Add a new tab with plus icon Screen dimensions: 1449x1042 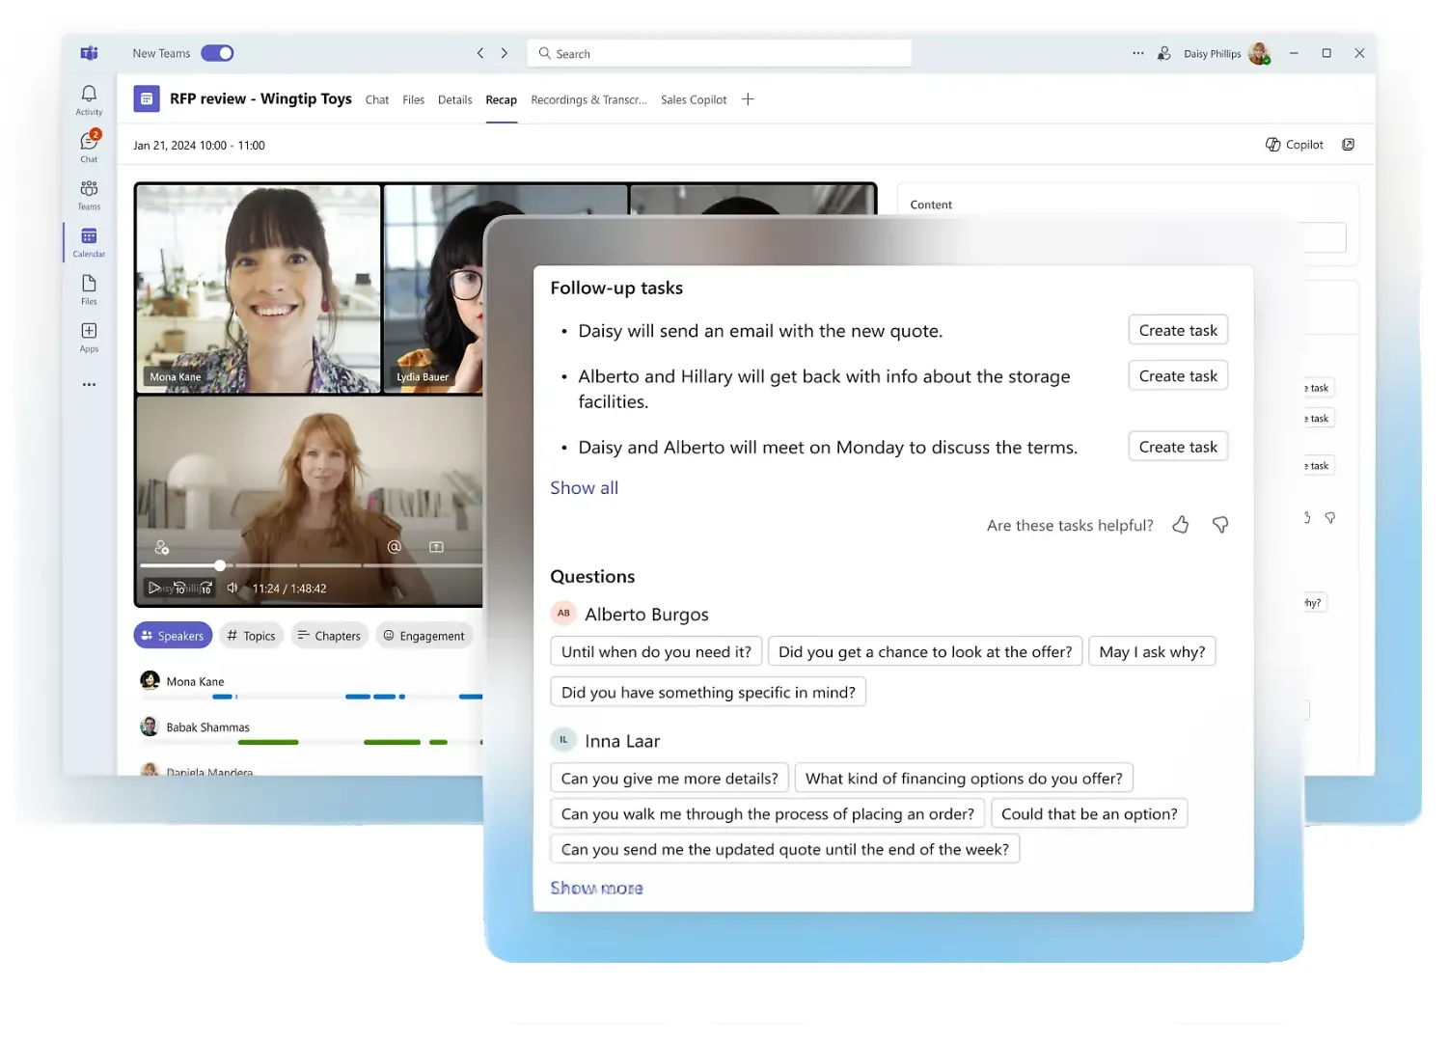click(x=748, y=99)
